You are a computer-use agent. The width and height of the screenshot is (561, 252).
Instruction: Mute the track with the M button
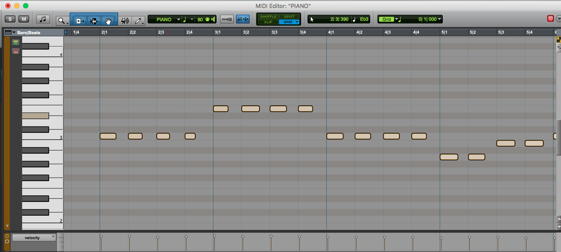pos(24,19)
